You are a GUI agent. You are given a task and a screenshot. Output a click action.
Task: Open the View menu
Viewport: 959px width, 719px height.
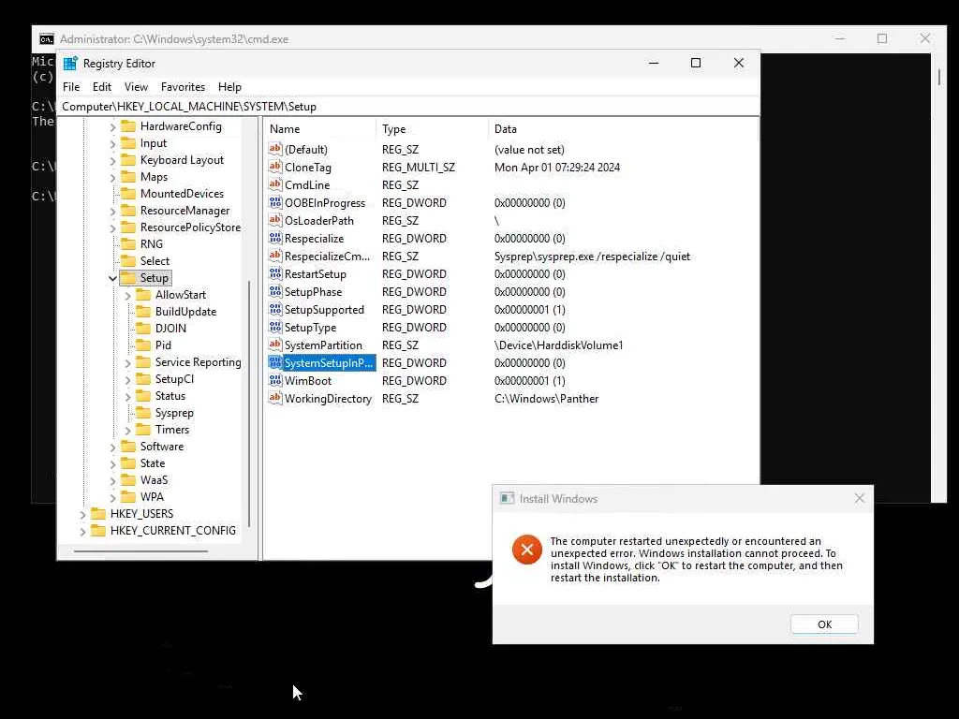pos(136,87)
